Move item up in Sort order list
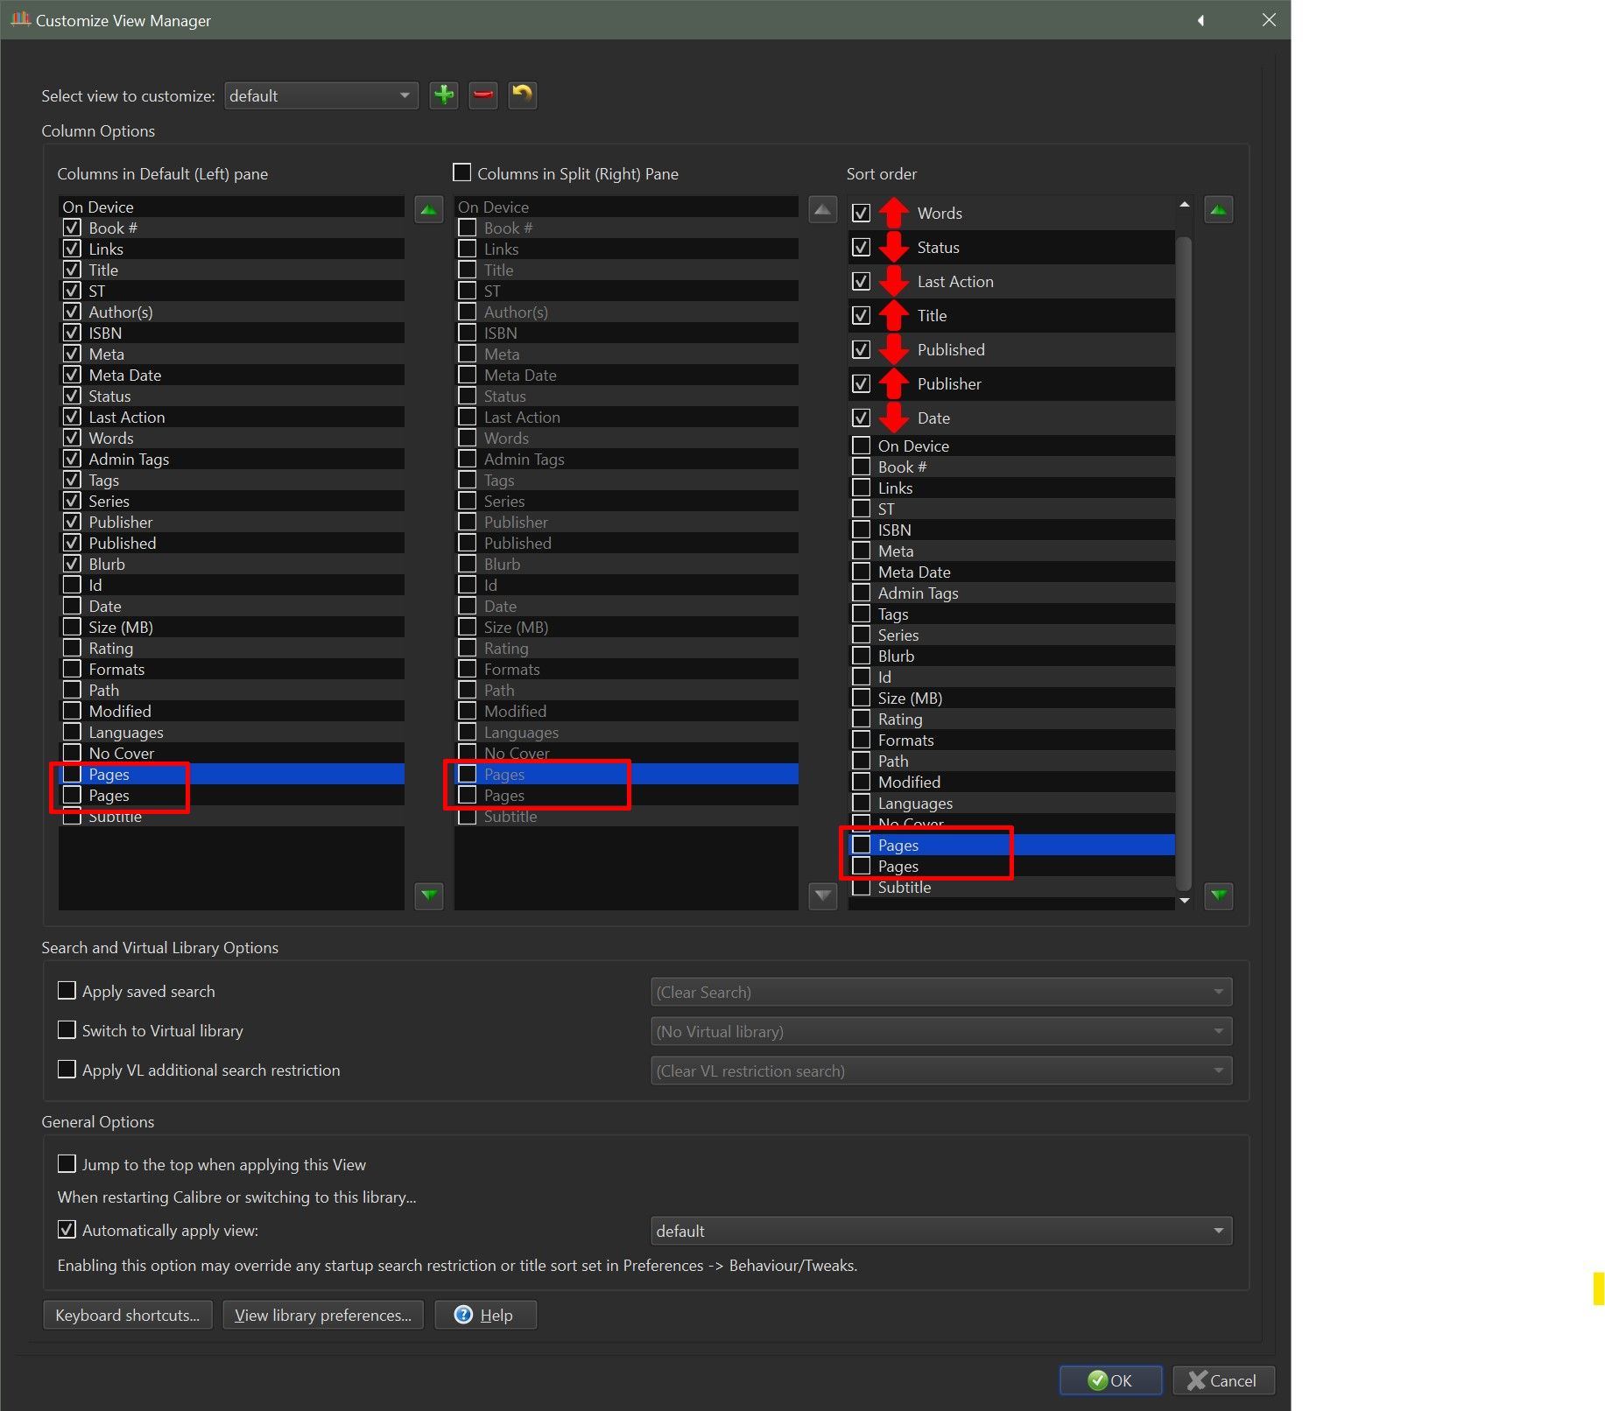 [x=1219, y=210]
